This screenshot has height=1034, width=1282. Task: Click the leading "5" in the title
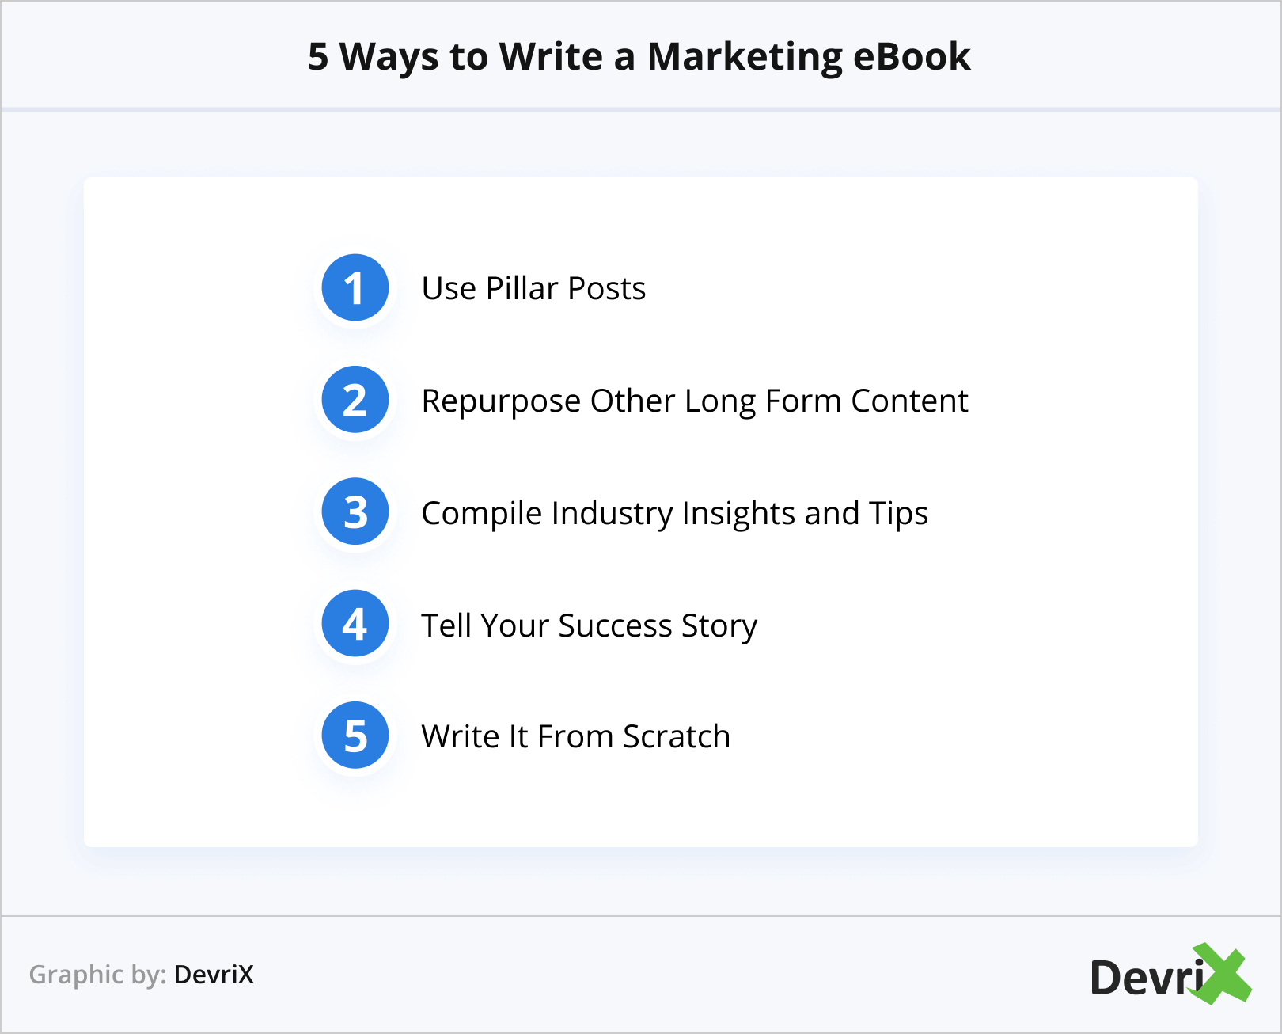318,57
